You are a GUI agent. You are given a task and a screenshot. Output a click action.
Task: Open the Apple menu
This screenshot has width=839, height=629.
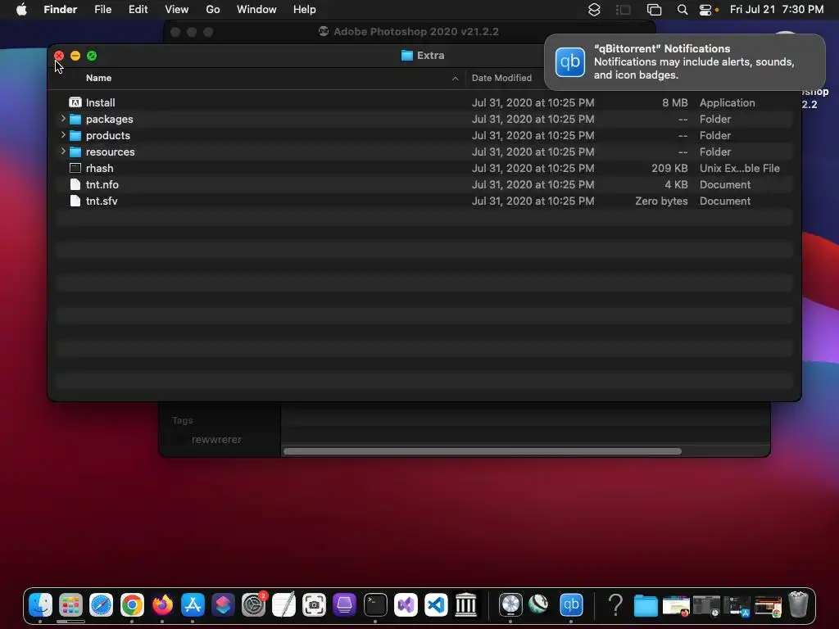click(21, 10)
